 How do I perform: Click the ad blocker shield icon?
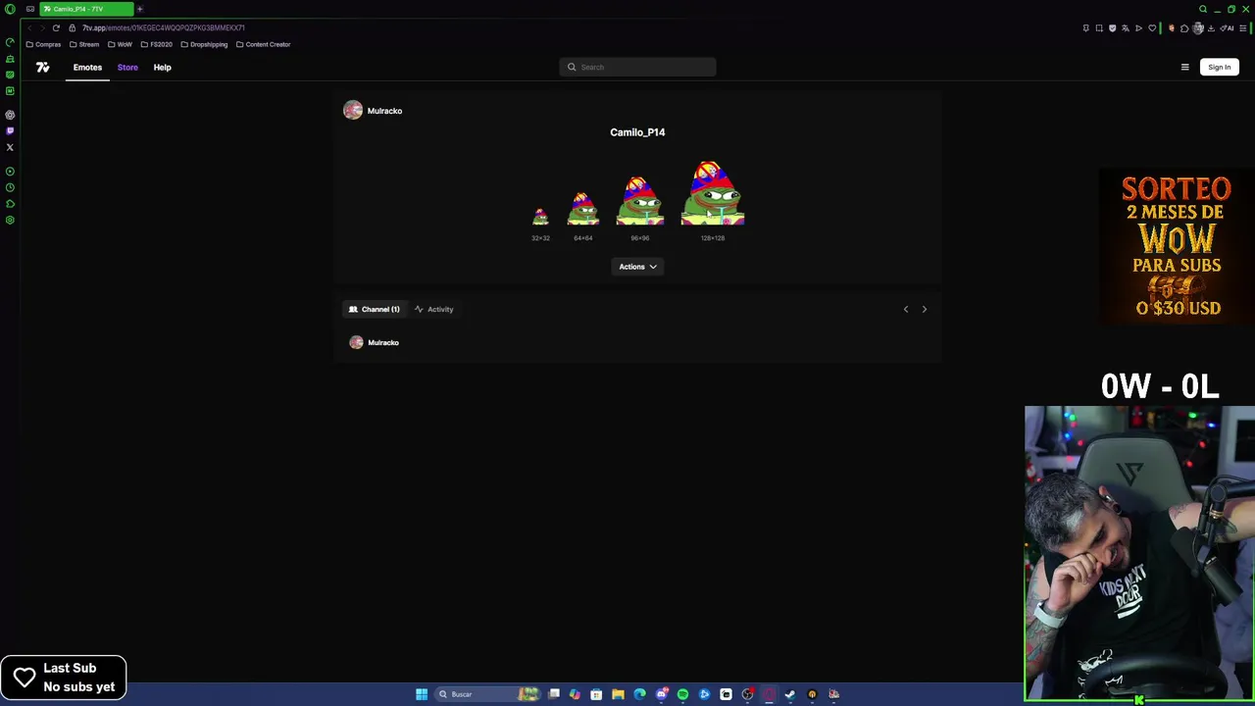tap(1112, 27)
